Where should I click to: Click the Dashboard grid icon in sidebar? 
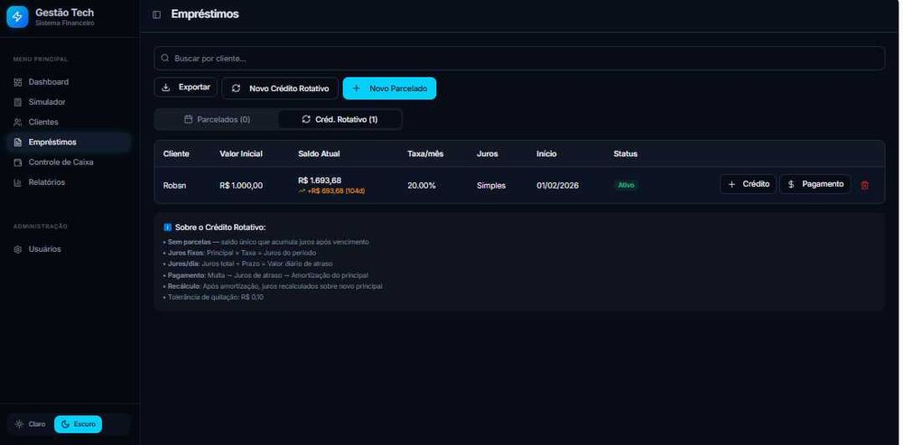tap(18, 82)
